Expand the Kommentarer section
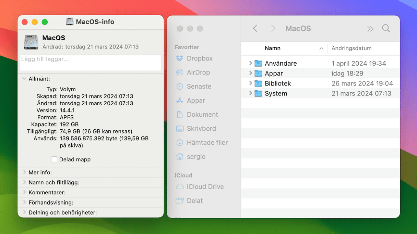The height and width of the screenshot is (234, 417). pyautogui.click(x=24, y=192)
